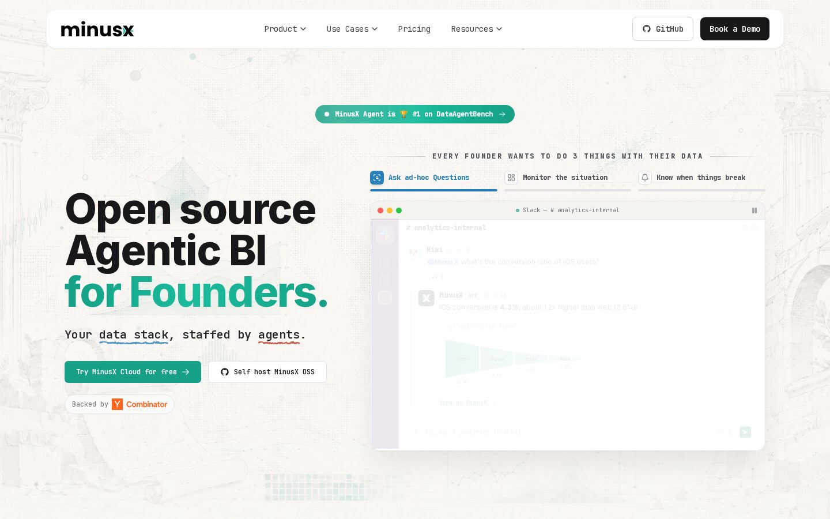Click the Slack logo in demo sidebar

coord(384,234)
